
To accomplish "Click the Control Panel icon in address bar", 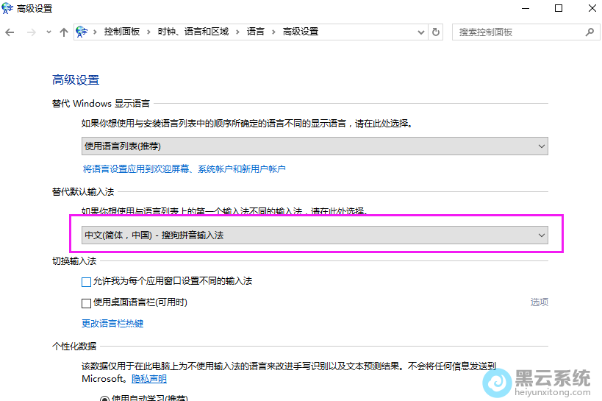I will 82,32.
